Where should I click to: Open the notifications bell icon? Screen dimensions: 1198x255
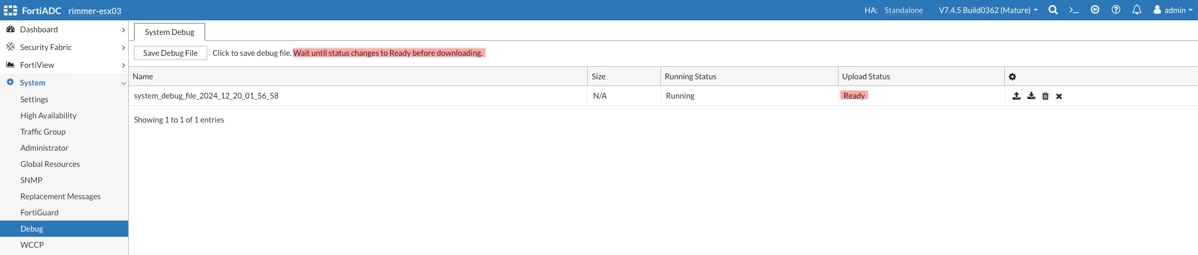[x=1137, y=10]
